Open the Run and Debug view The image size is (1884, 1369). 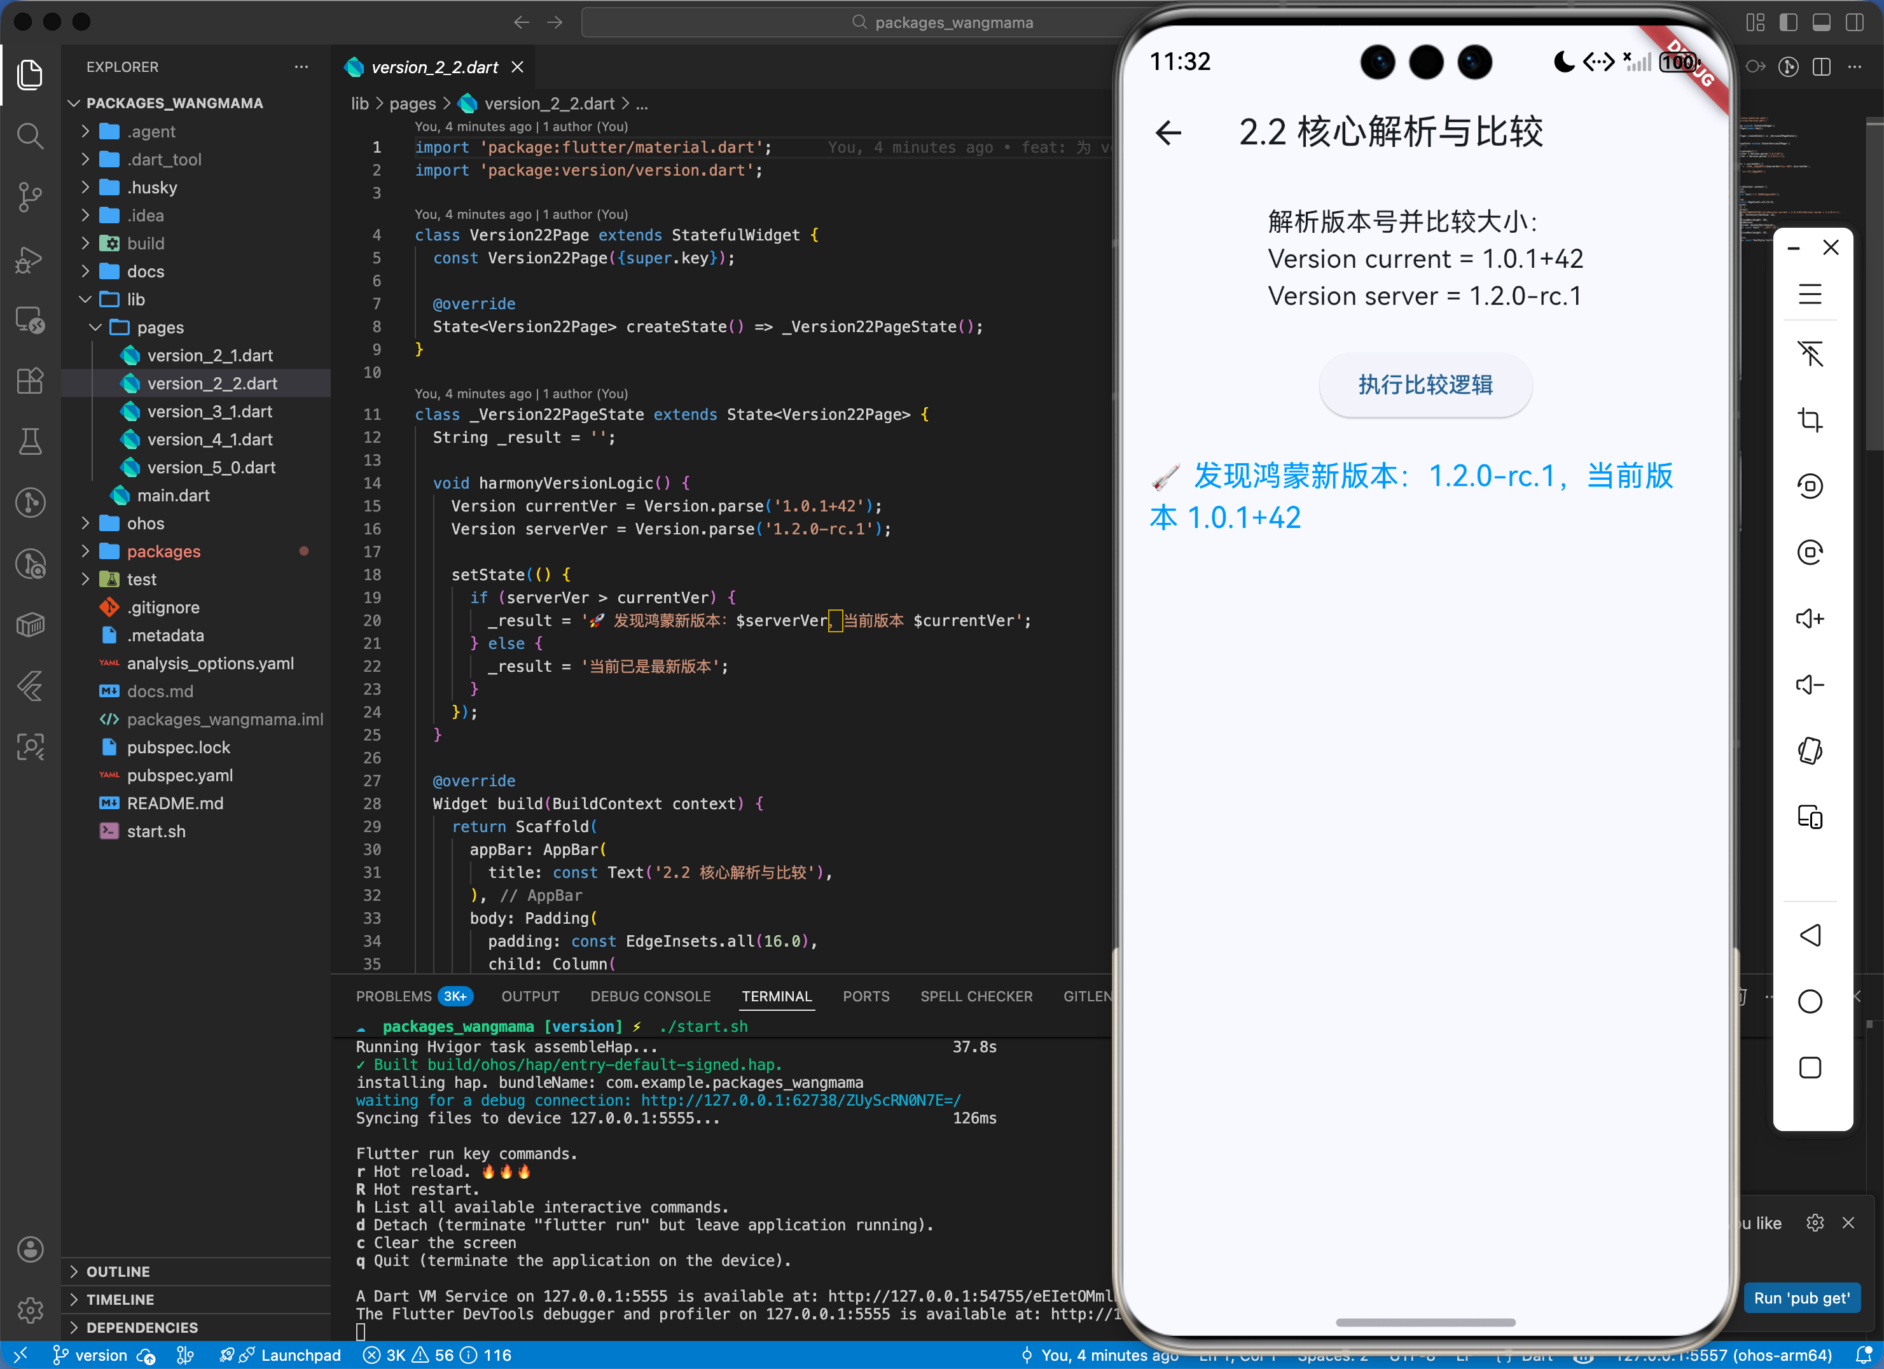pos(30,259)
